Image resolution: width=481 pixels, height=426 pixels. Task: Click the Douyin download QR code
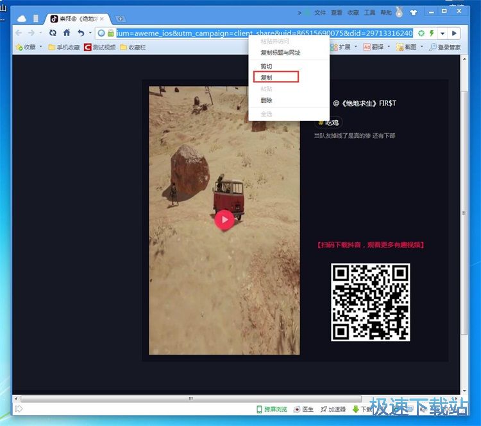(370, 302)
